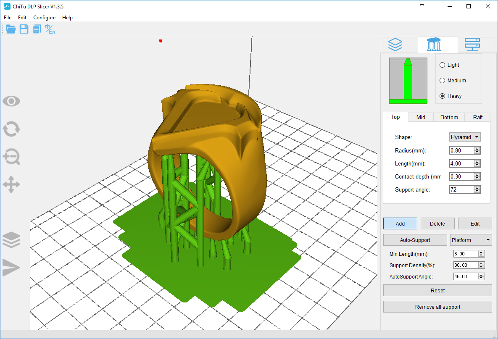Select the move cross-arrows tool
The image size is (498, 339).
point(11,184)
